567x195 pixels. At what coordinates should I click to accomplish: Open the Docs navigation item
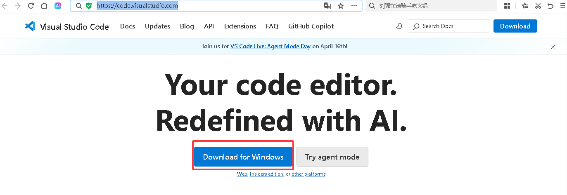click(128, 26)
